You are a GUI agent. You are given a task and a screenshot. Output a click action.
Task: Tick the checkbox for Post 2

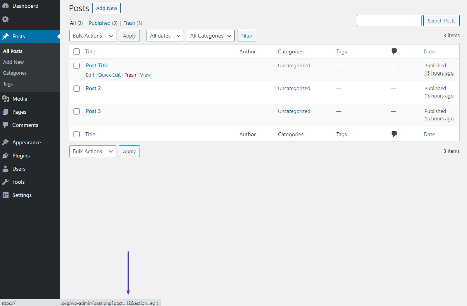coord(77,89)
